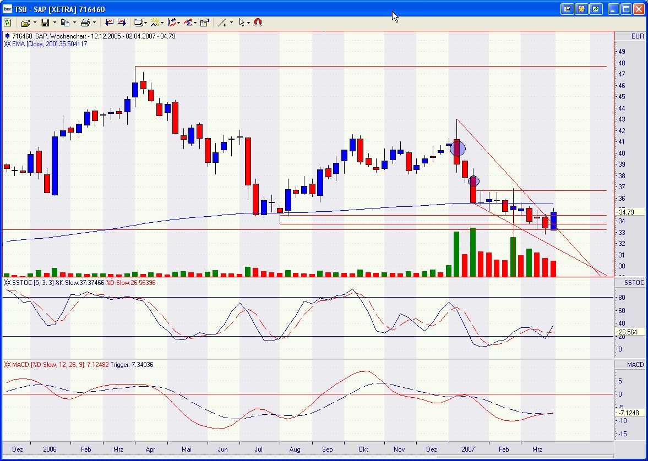Click the refresh chart icon
This screenshot has width=648, height=461.
(x=8, y=23)
